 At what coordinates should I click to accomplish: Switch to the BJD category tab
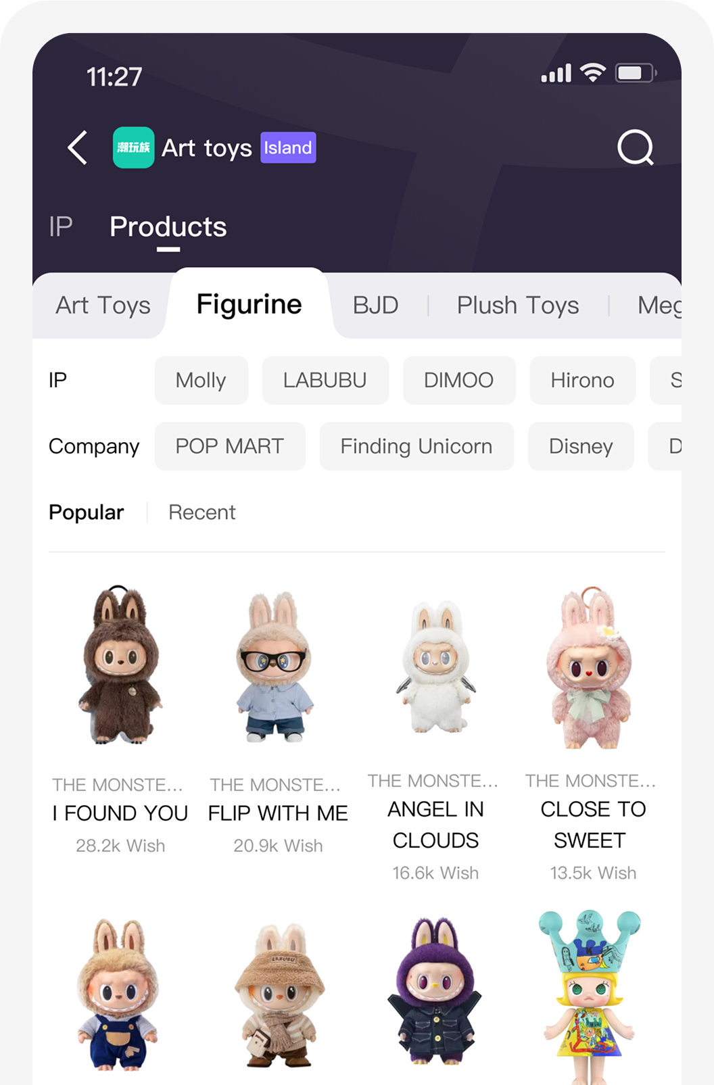[375, 305]
